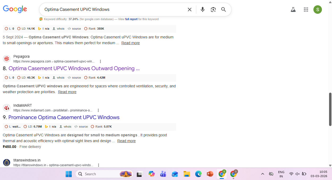Open more options for titanswindows.in result
The height and width of the screenshot is (180, 332).
coord(99,165)
